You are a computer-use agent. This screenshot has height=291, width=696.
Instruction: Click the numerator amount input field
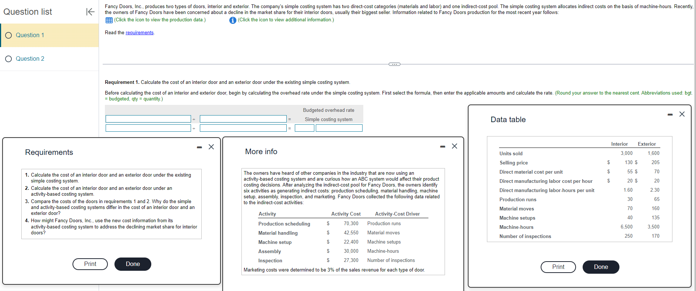tap(148, 128)
